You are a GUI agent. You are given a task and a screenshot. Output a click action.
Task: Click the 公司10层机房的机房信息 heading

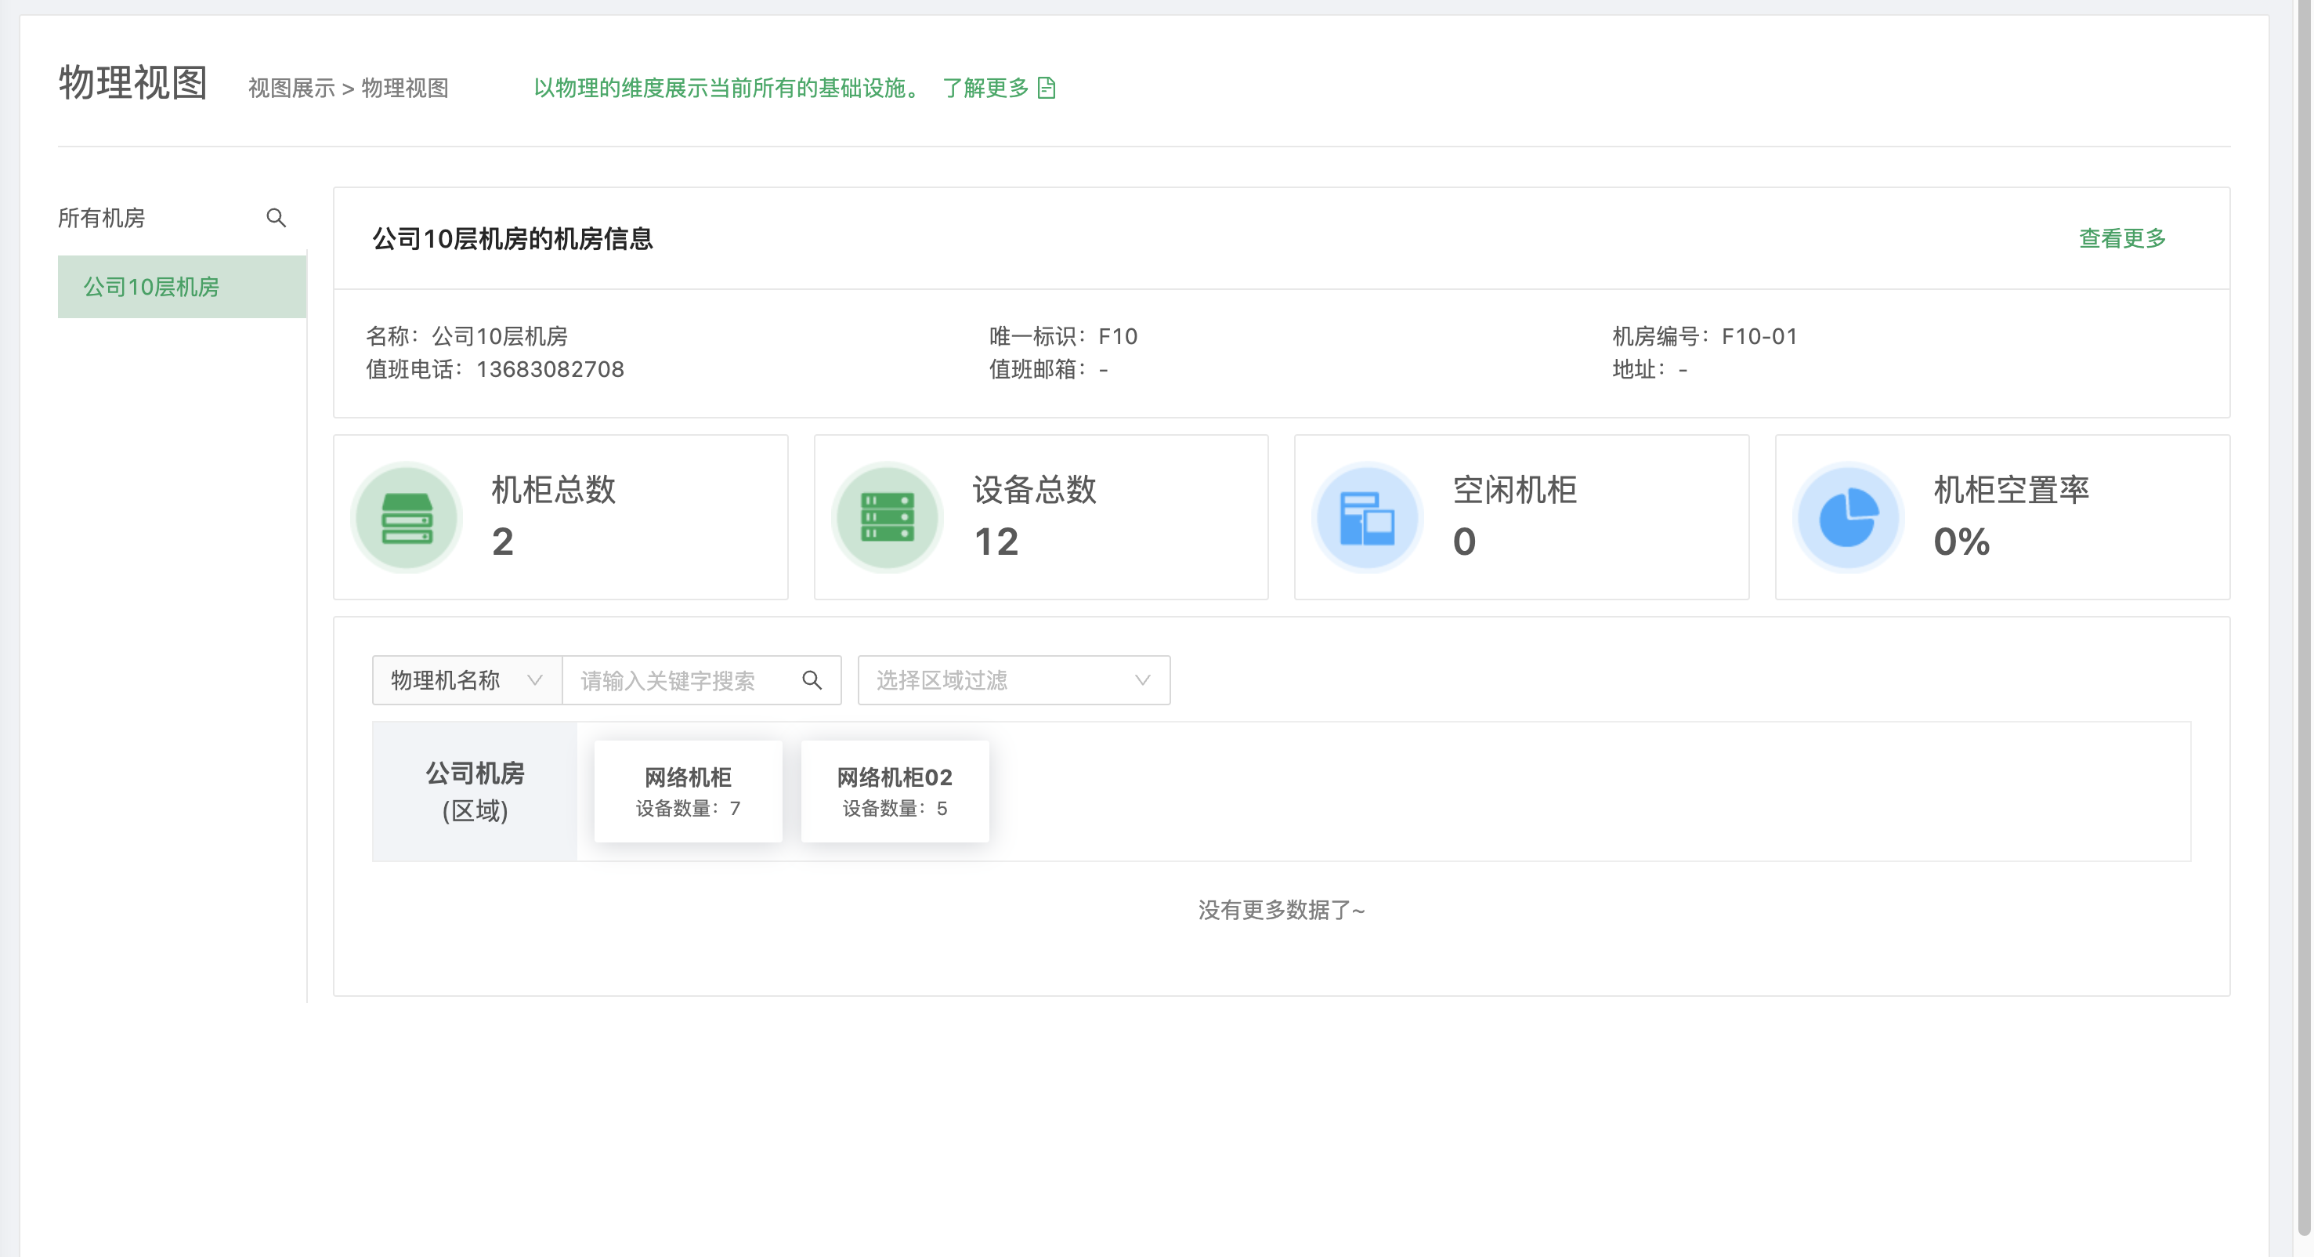coord(512,239)
